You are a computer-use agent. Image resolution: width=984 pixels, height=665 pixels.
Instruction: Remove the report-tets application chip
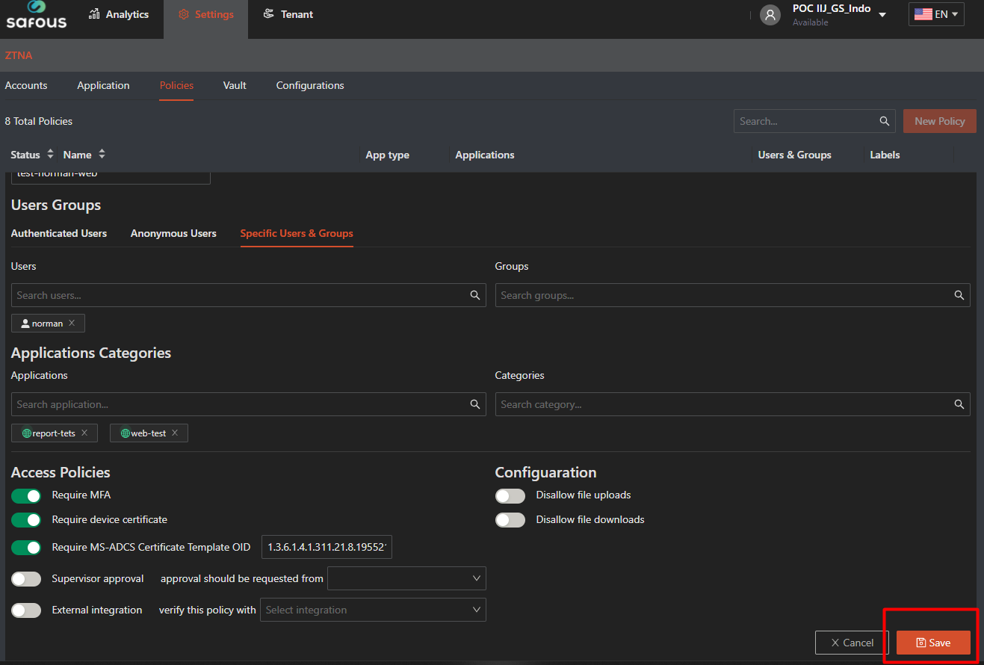click(x=84, y=433)
